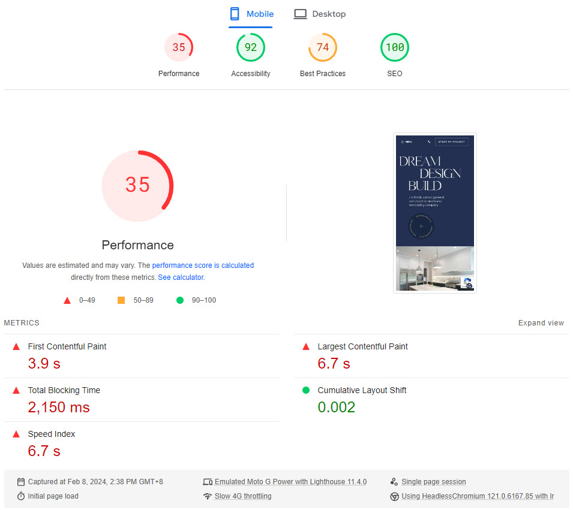Click the network throttling wifi icon
Viewport: 573px width, 510px height.
208,496
